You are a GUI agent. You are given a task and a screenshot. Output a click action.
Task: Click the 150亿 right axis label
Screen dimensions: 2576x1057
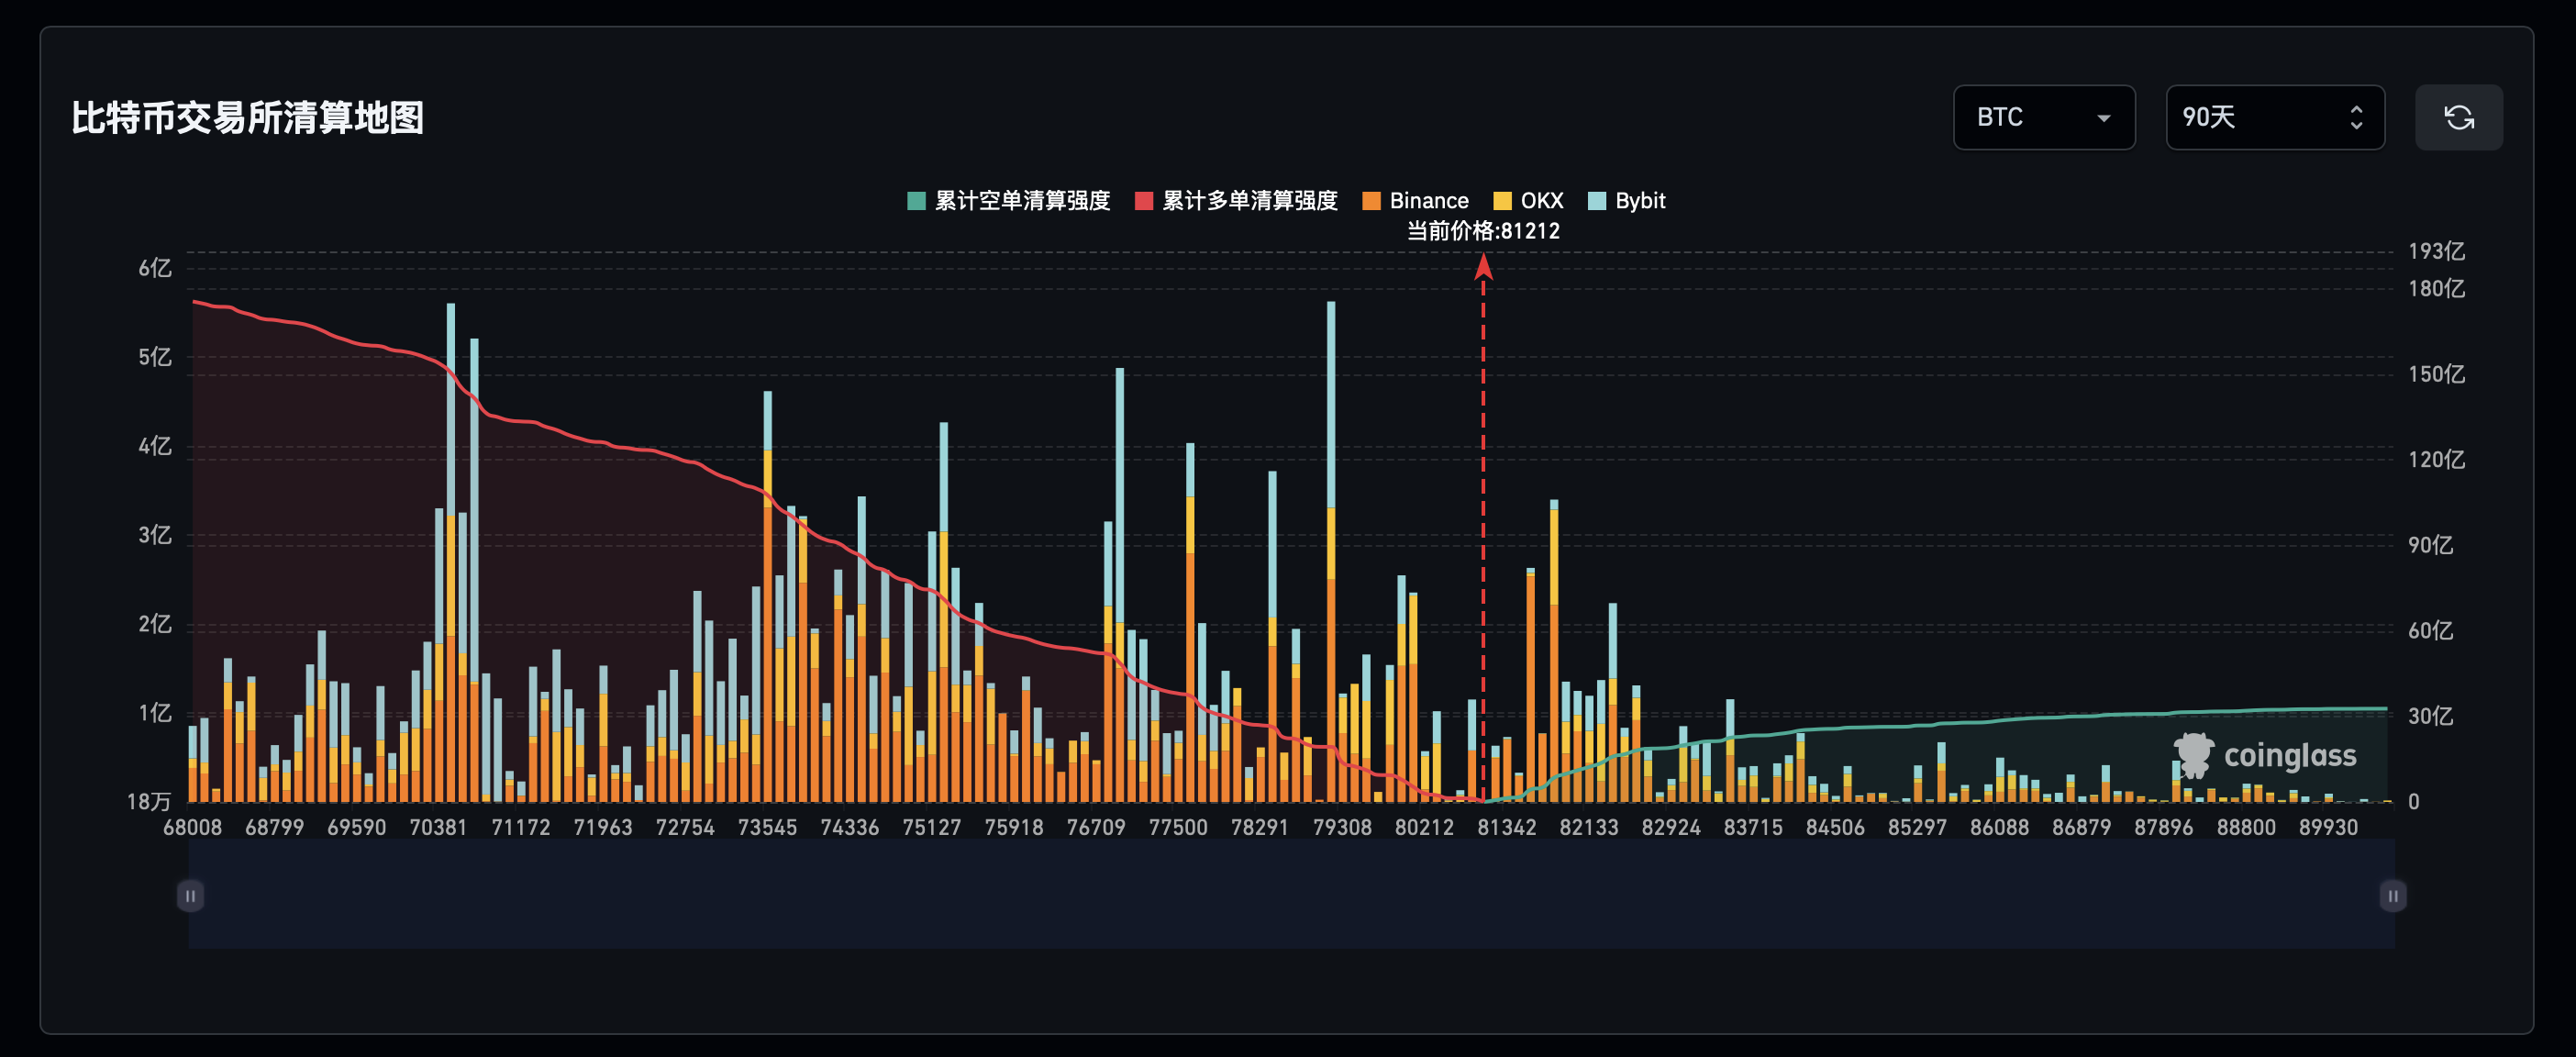coord(2436,374)
